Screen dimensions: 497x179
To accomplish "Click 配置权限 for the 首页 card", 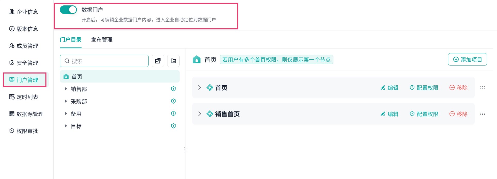I will click(424, 88).
